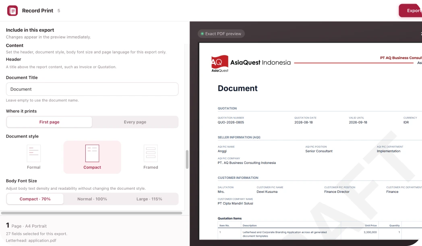
Task: Click unit price 3,300,000 cell
Action: 370,232
